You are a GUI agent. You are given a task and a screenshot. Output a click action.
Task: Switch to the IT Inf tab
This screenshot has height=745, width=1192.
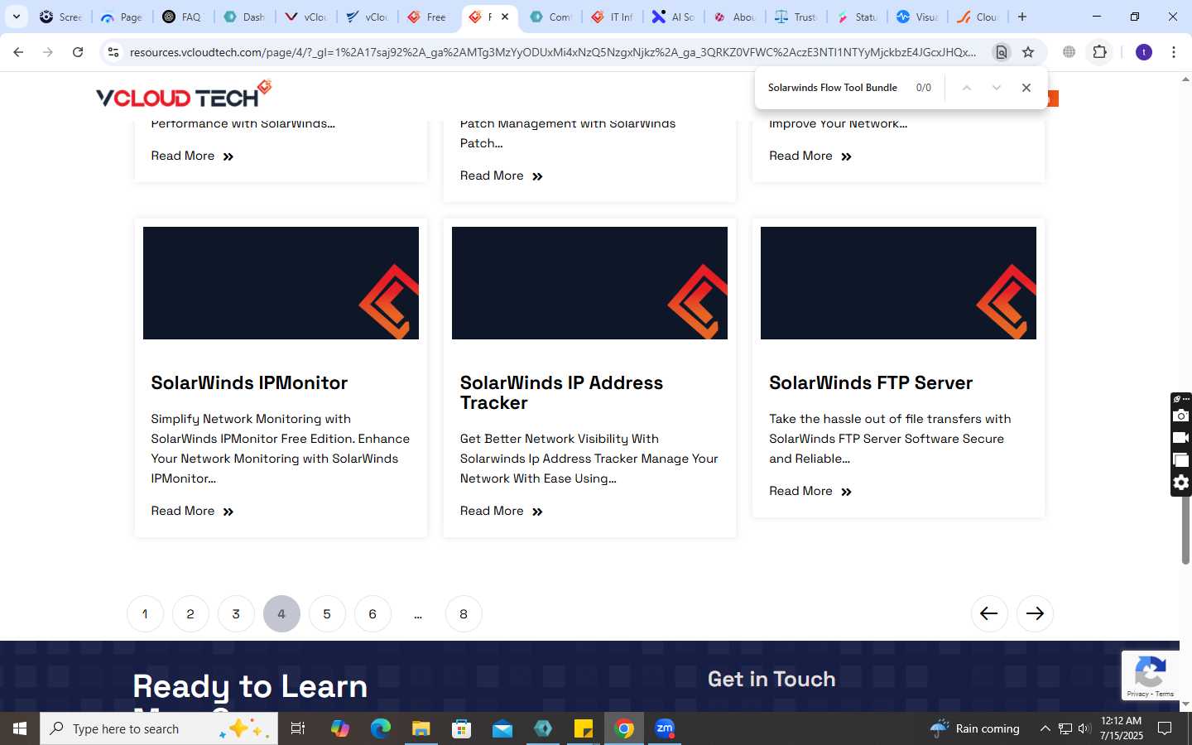tap(612, 17)
